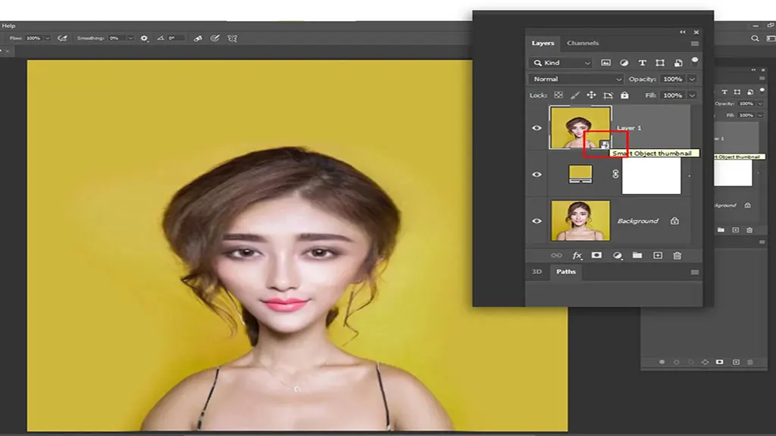Toggle lock transparent pixels
Image resolution: width=776 pixels, height=436 pixels.
[x=559, y=95]
